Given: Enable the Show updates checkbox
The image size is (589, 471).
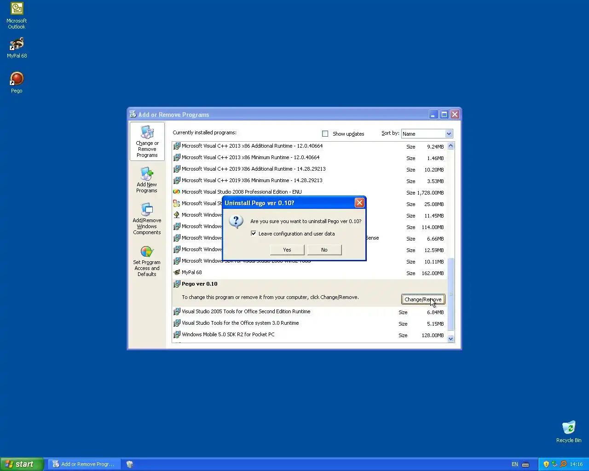Looking at the screenshot, I should pos(325,134).
